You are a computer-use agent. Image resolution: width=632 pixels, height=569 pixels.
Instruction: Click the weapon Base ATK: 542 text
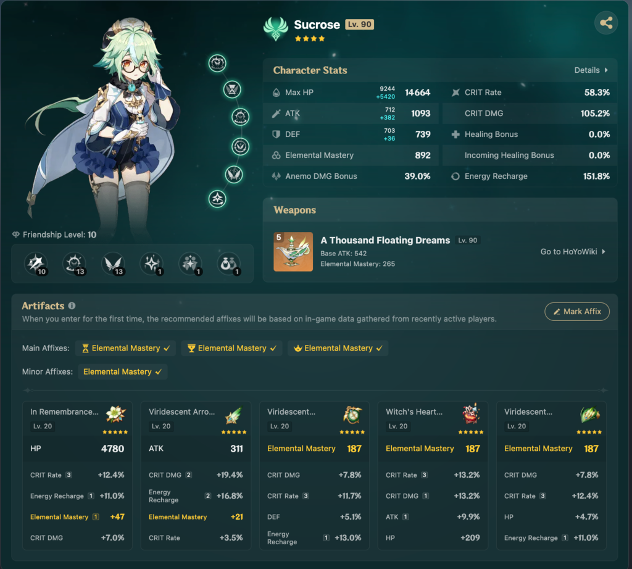pos(343,254)
